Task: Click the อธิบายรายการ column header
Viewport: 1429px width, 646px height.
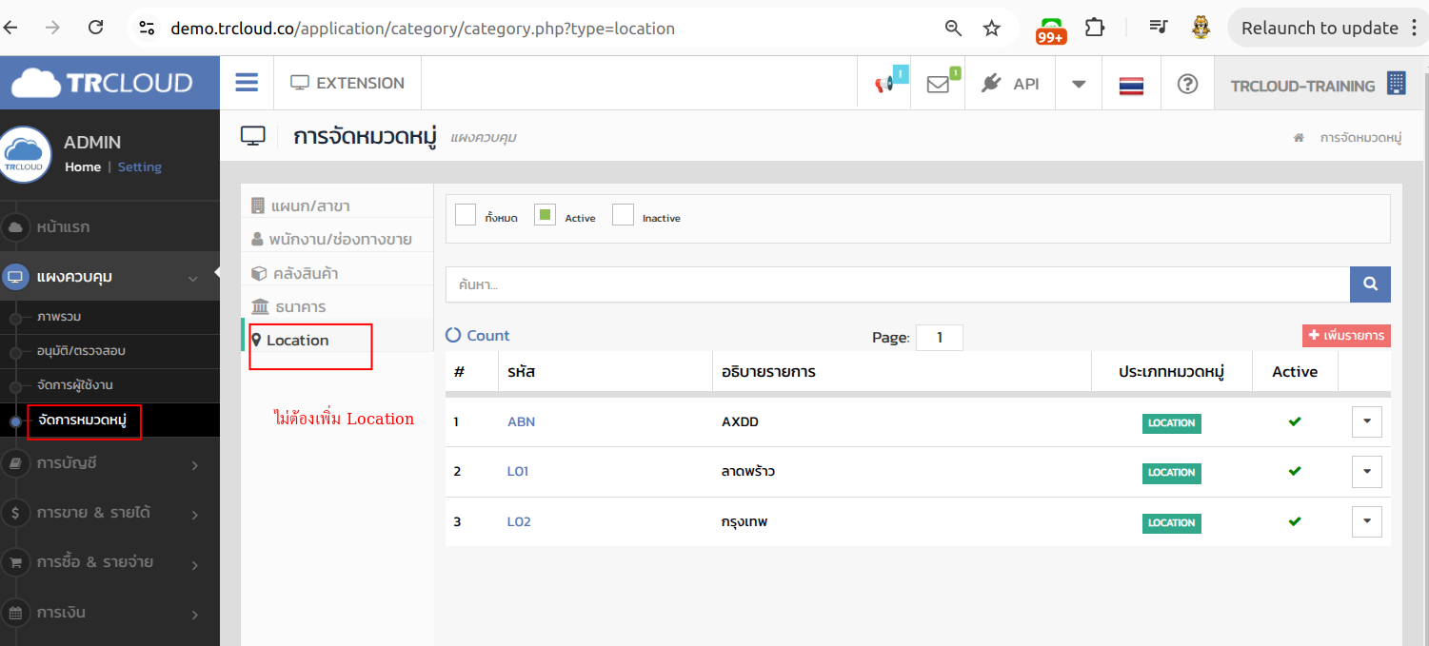Action: pos(768,372)
